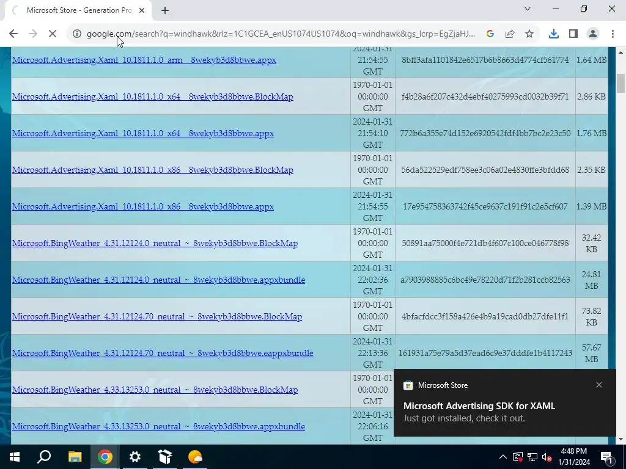The width and height of the screenshot is (626, 469).
Task: Open the package app in taskbar
Action: tap(165, 457)
